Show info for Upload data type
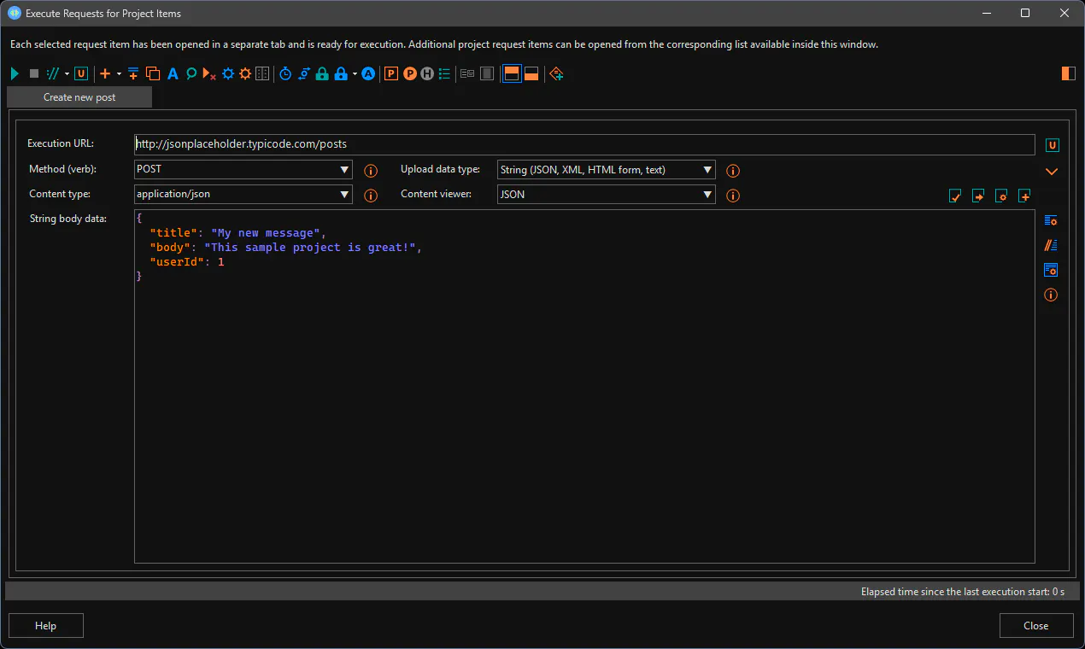The width and height of the screenshot is (1085, 649). [x=733, y=171]
